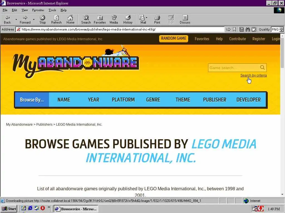Viewport: 285px width, 213px height.
Task: Open the Forward button history dropdown arrow
Action: pos(34,19)
